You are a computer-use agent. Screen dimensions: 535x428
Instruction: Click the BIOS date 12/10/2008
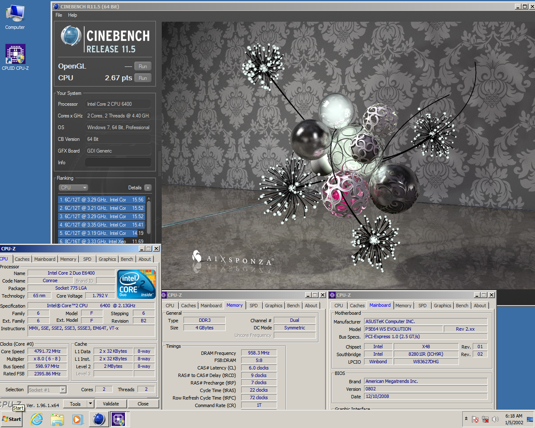[425, 396]
